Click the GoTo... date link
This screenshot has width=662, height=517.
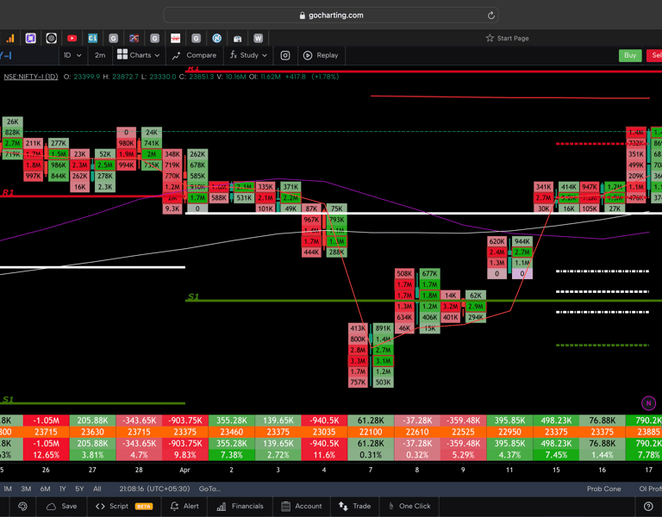pos(209,489)
